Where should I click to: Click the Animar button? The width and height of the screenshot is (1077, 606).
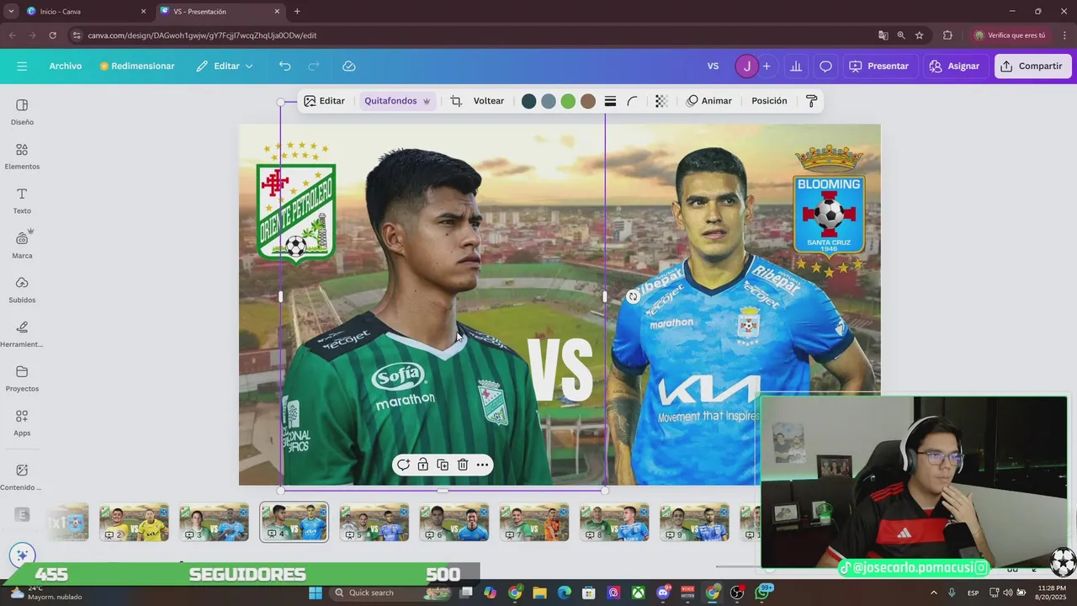709,101
